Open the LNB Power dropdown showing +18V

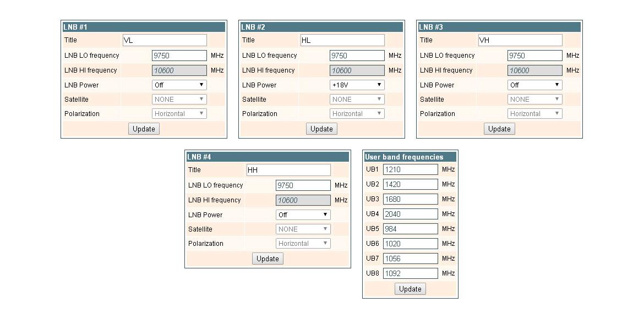(357, 85)
